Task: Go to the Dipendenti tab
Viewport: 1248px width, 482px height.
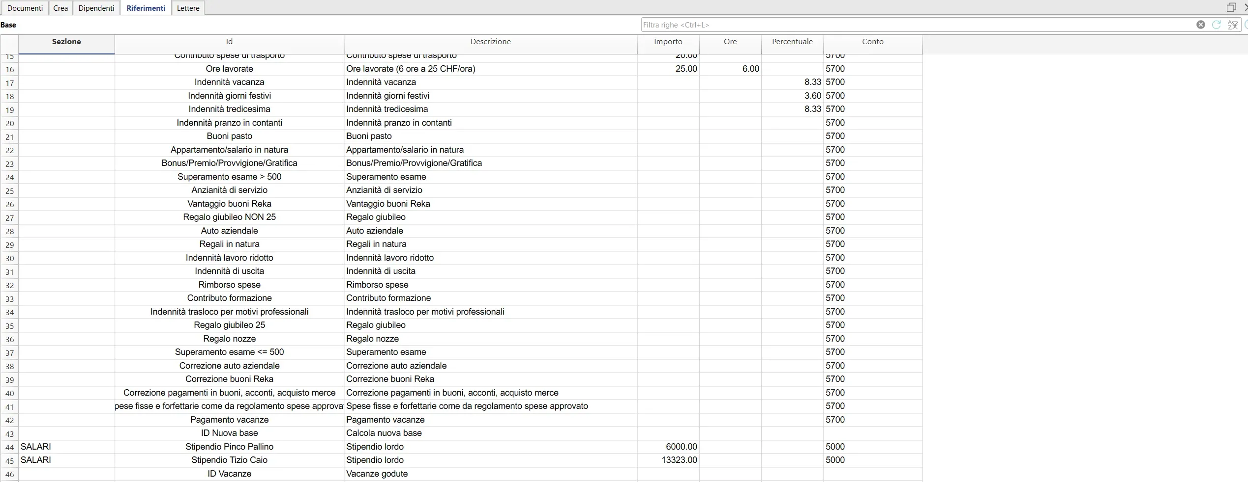Action: (96, 8)
